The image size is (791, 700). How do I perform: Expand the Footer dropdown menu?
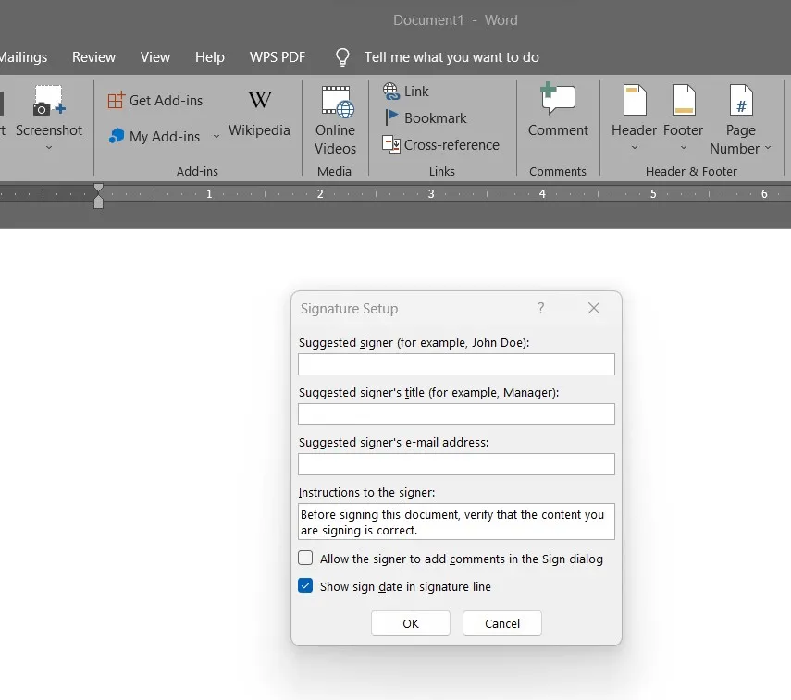683,147
